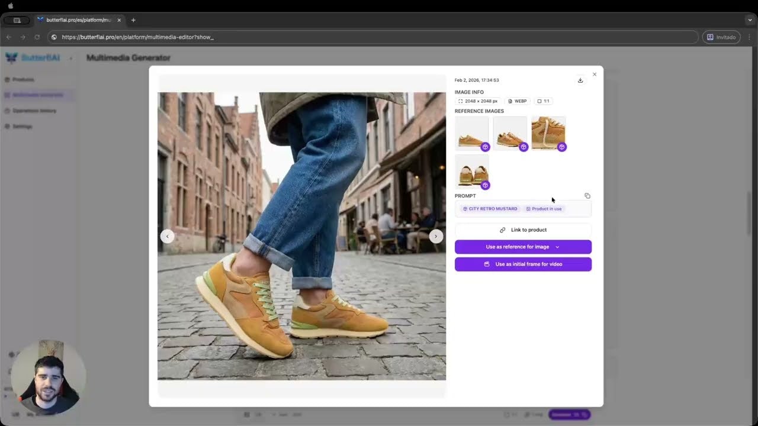Click Use as initial frame for video

tap(523, 264)
